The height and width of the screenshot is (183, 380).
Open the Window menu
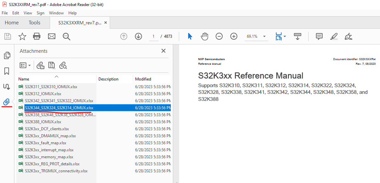point(56,13)
